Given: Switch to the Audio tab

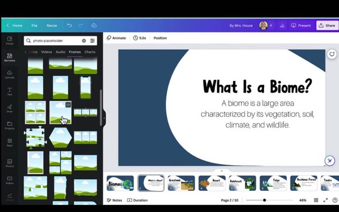Looking at the screenshot, I should pos(60,52).
